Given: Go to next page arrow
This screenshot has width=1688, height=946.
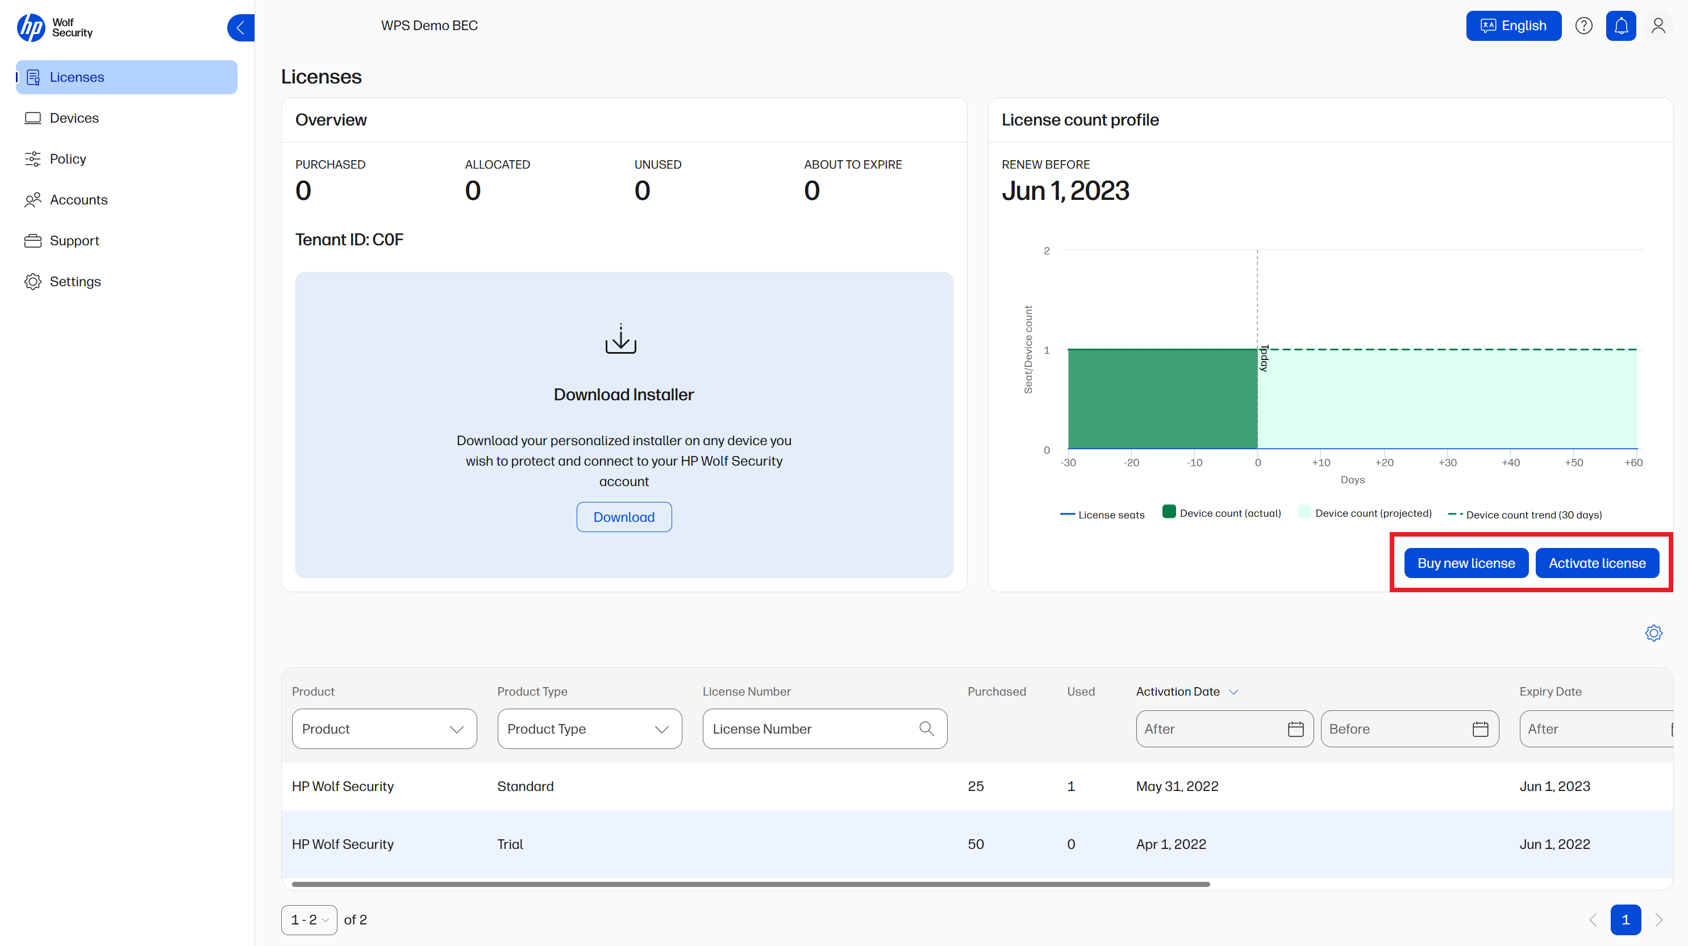Looking at the screenshot, I should pyautogui.click(x=1658, y=920).
